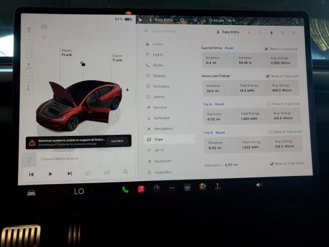The width and height of the screenshot is (329, 247).
Task: Rename Trip A label
Action: (x=207, y=104)
